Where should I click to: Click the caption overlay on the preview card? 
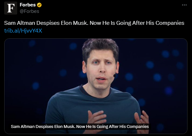[x=80, y=127]
